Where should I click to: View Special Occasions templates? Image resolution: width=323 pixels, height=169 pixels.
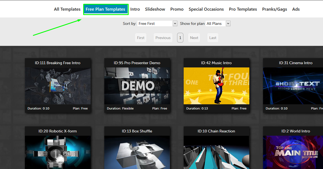click(x=206, y=9)
